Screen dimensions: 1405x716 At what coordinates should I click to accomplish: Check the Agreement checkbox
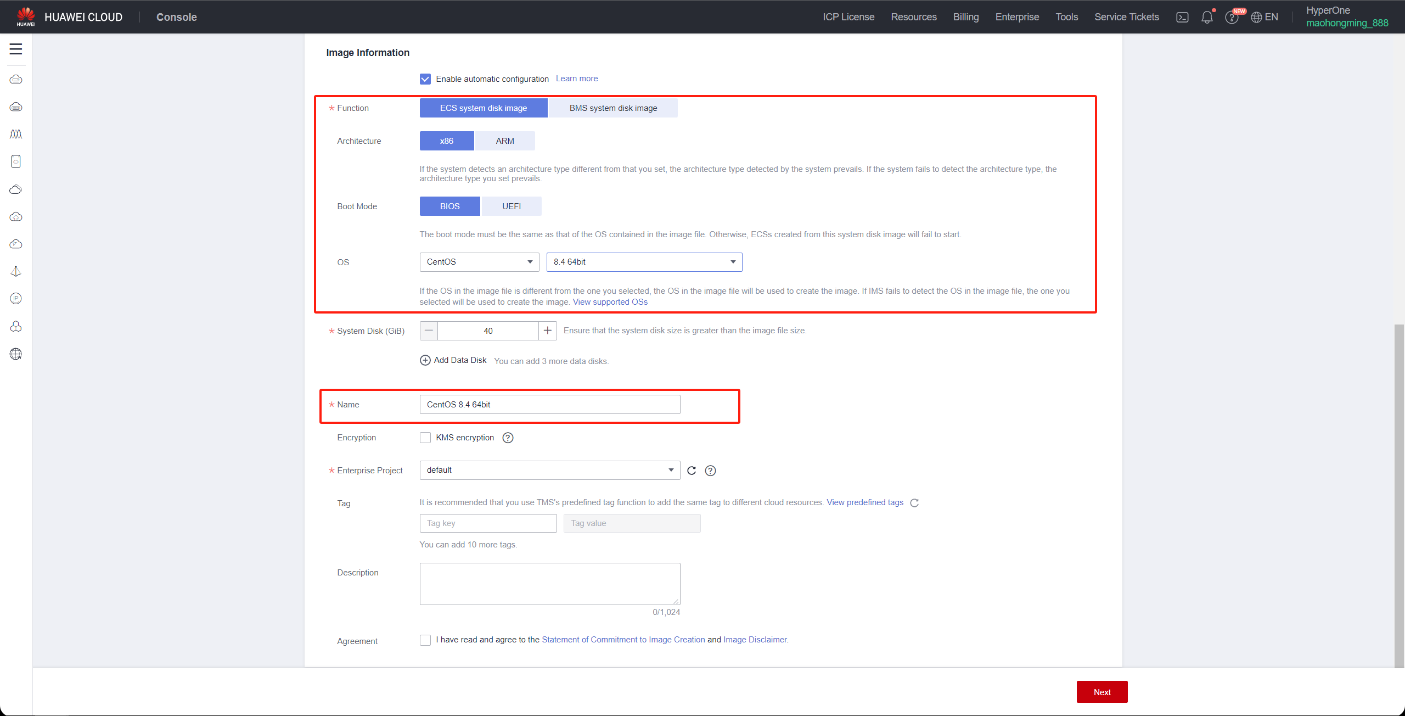click(x=425, y=640)
